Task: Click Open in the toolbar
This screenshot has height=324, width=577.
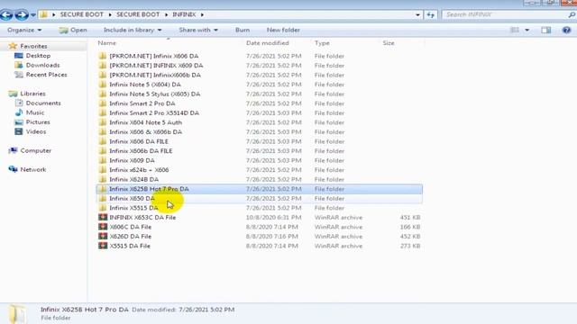Action: point(73,30)
